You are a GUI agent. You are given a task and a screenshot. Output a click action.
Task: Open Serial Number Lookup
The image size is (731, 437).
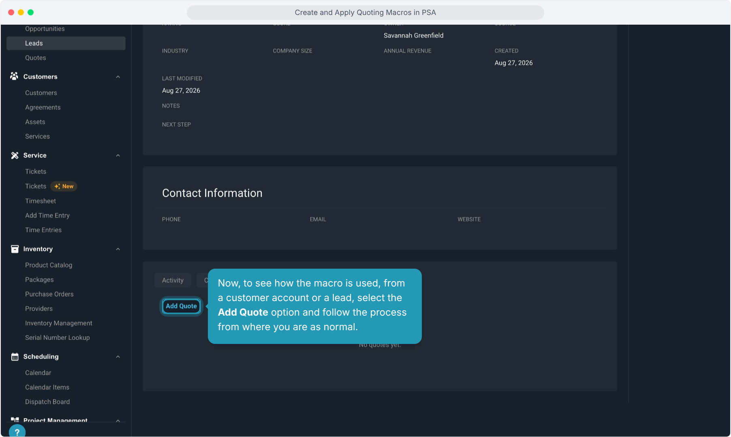click(x=58, y=337)
